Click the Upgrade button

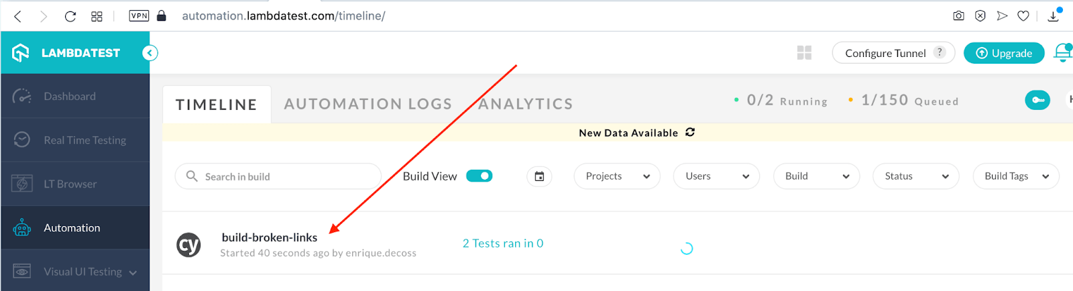1004,53
